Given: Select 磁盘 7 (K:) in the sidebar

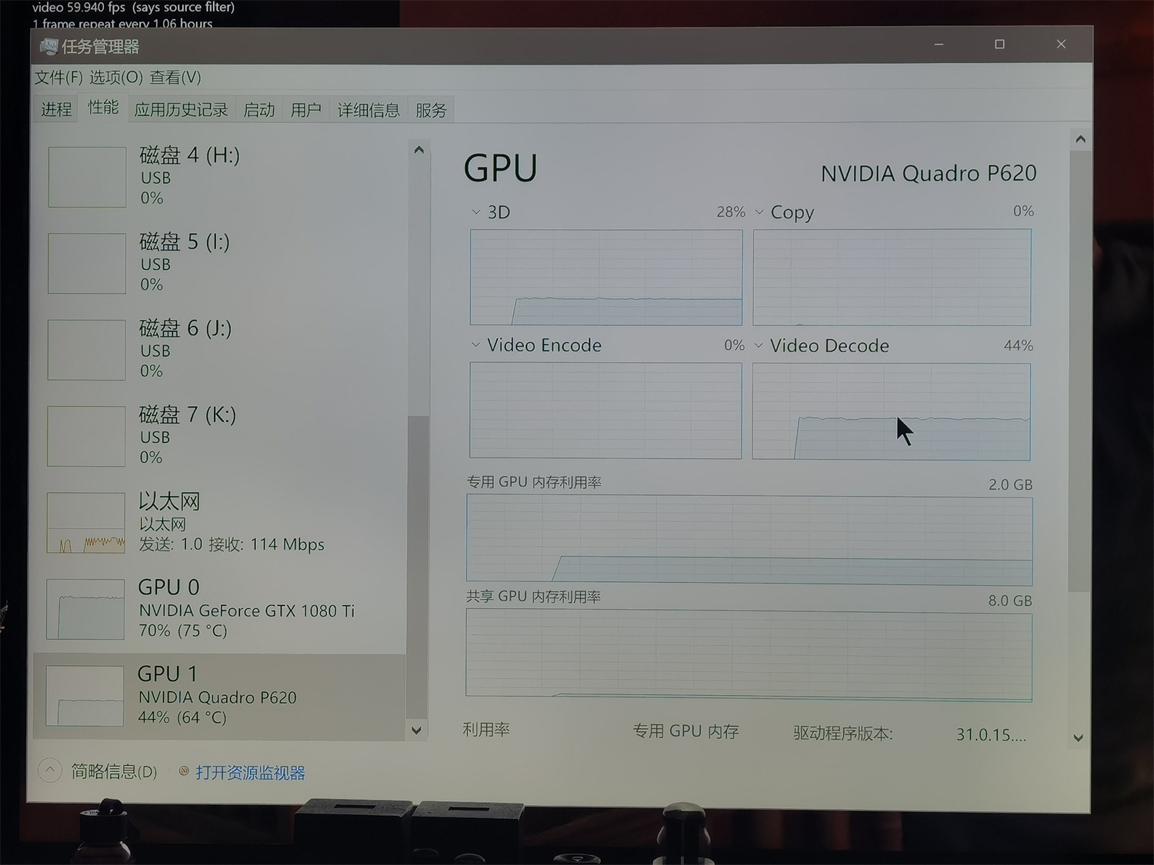Looking at the screenshot, I should (x=219, y=436).
